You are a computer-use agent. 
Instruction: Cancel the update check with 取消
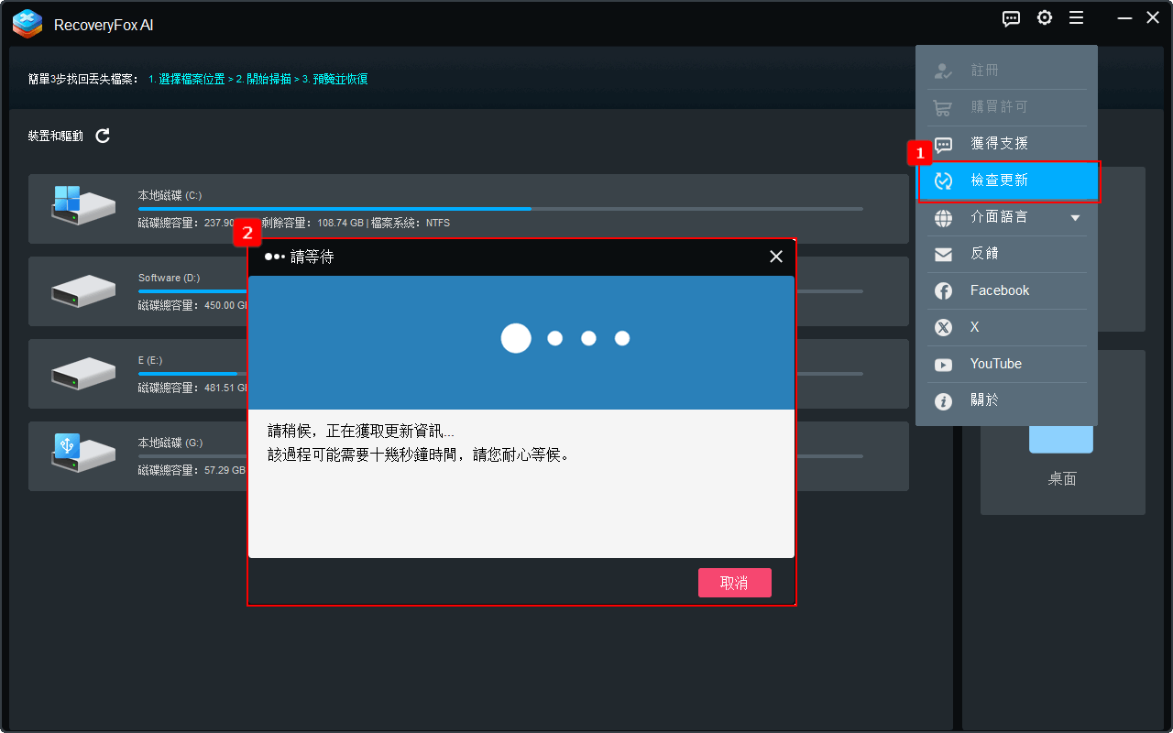(734, 583)
